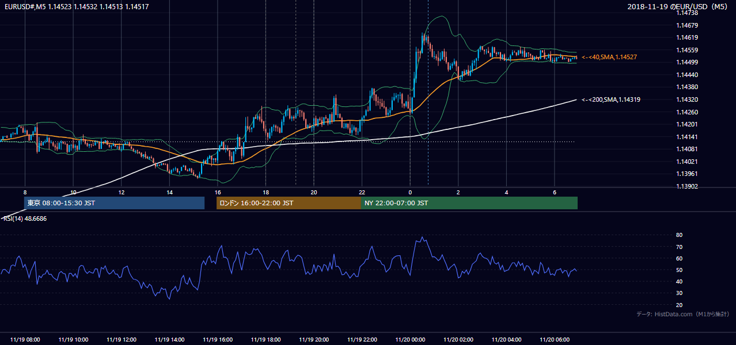Click price axis value 1.14499
Viewport: 736px width, 345px height.
point(687,62)
